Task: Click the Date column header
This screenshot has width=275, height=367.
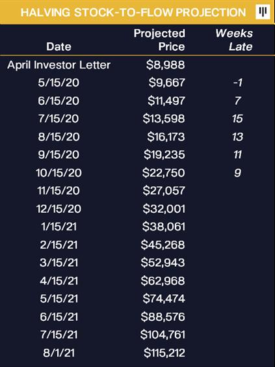Action: click(59, 47)
